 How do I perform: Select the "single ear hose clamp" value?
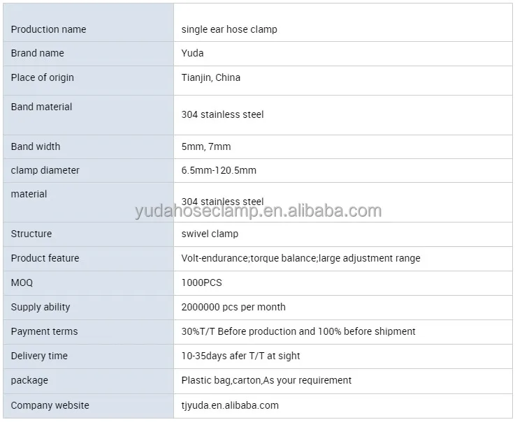229,29
